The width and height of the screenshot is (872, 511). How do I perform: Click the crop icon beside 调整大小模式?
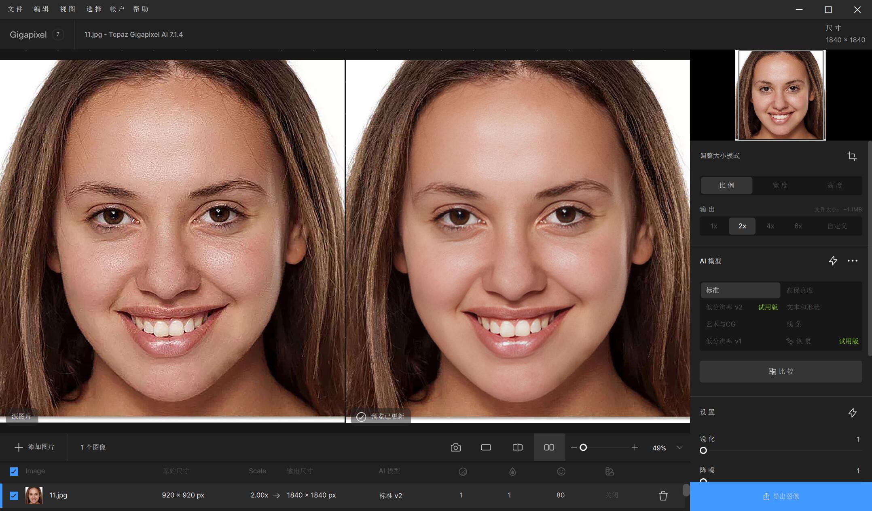852,156
